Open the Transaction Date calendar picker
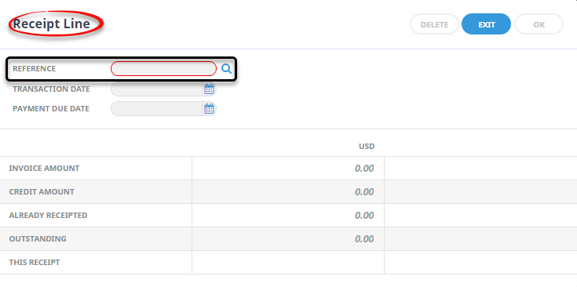The image size is (577, 287). [x=209, y=89]
